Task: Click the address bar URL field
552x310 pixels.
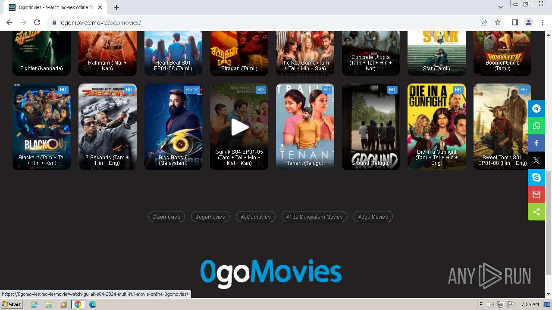Action: pyautogui.click(x=267, y=23)
